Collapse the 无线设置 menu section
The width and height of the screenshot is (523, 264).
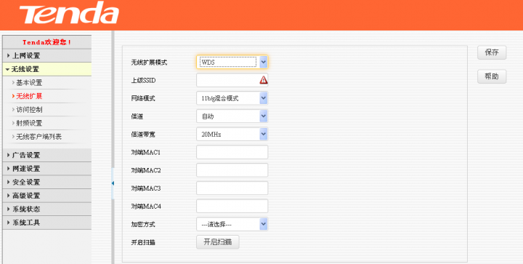(x=46, y=69)
